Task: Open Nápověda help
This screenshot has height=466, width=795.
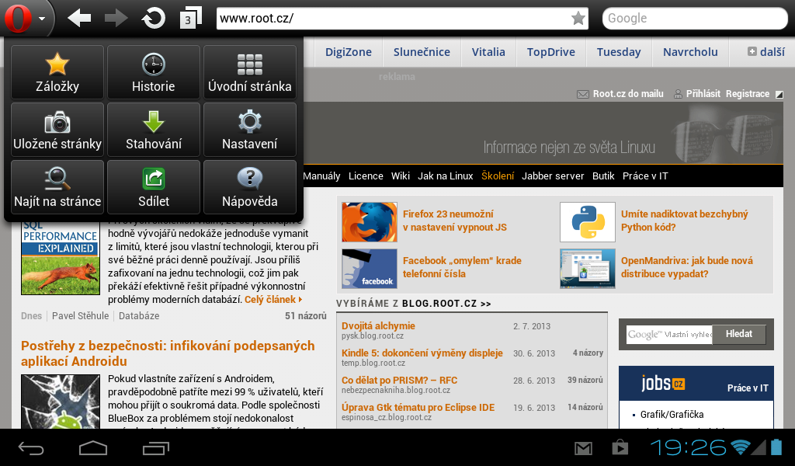Action: tap(249, 186)
